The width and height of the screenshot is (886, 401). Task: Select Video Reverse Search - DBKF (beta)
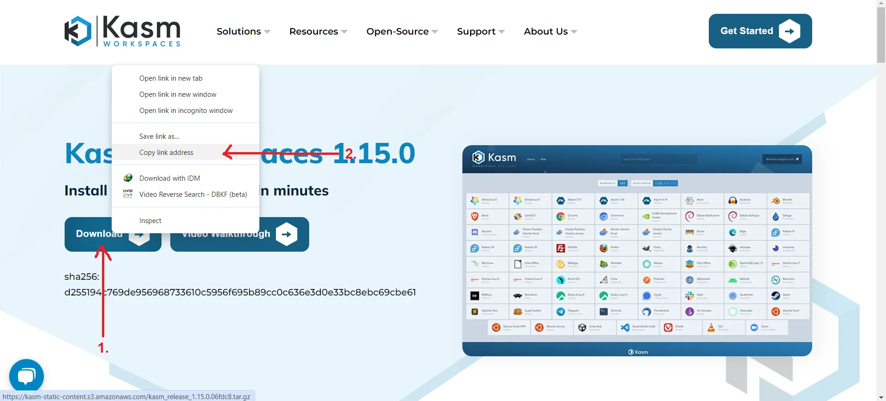pyautogui.click(x=186, y=195)
